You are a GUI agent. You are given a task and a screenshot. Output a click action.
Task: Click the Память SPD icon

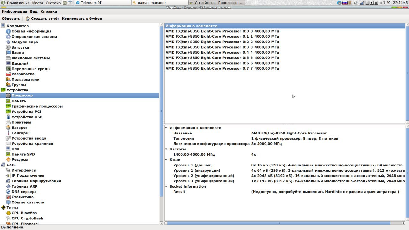coord(8,154)
